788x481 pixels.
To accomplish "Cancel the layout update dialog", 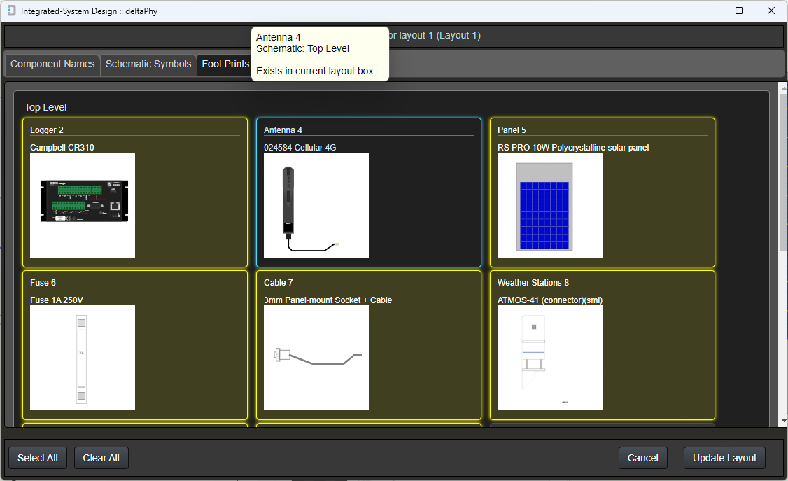I will (642, 458).
